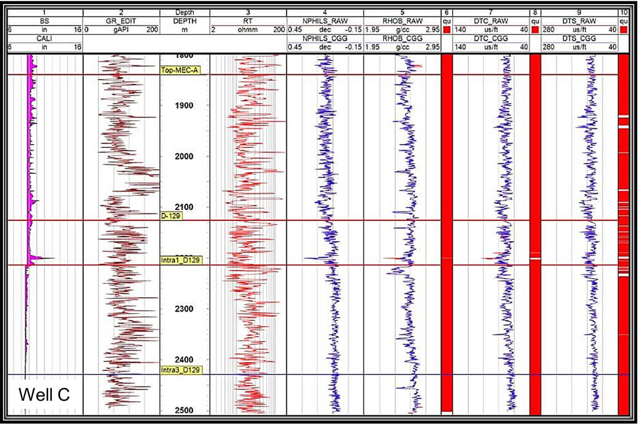Image resolution: width=638 pixels, height=424 pixels.
Task: Click the 2000 depth label
Action: (x=184, y=156)
